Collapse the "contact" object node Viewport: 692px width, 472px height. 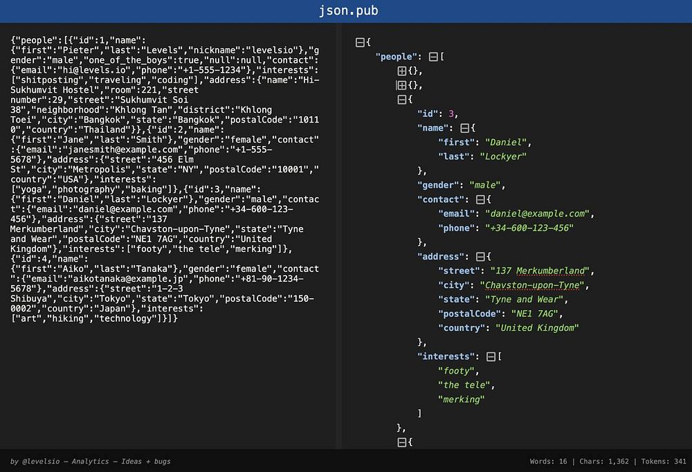point(480,199)
